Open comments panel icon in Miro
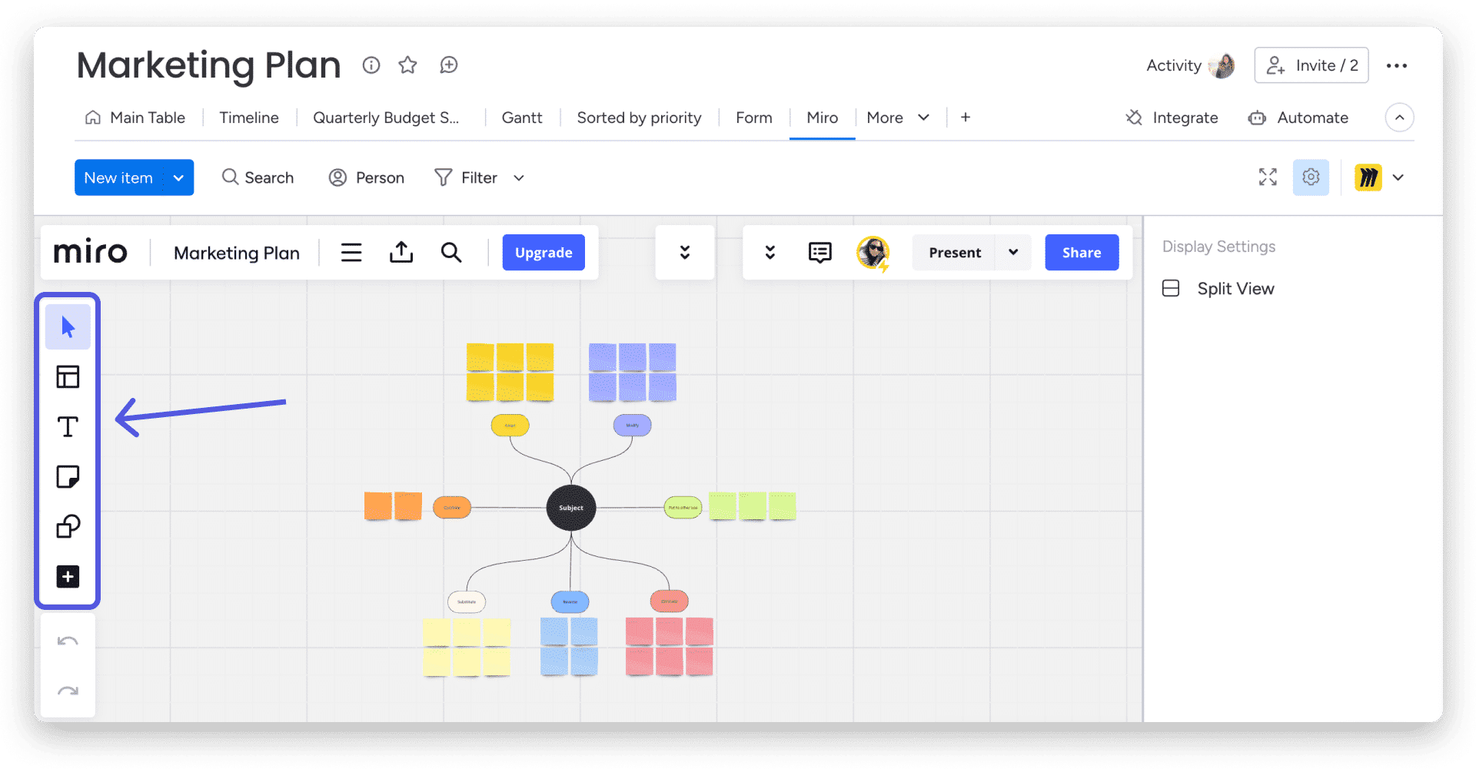The width and height of the screenshot is (1476, 772). 820,253
